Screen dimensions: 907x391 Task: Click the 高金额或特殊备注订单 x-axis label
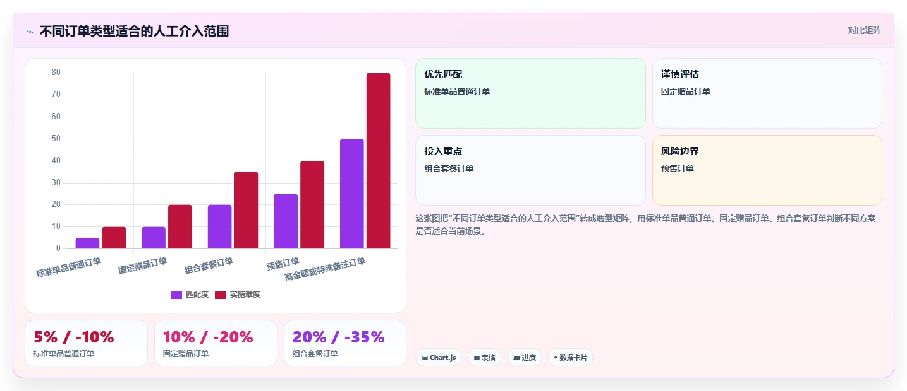coord(325,269)
